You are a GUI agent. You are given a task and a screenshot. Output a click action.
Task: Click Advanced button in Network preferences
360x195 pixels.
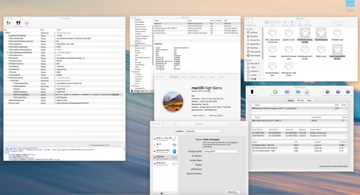pyautogui.click(x=233, y=192)
